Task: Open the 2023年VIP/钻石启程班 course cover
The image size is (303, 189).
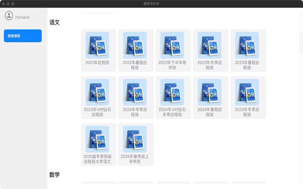Action: click(x=97, y=92)
